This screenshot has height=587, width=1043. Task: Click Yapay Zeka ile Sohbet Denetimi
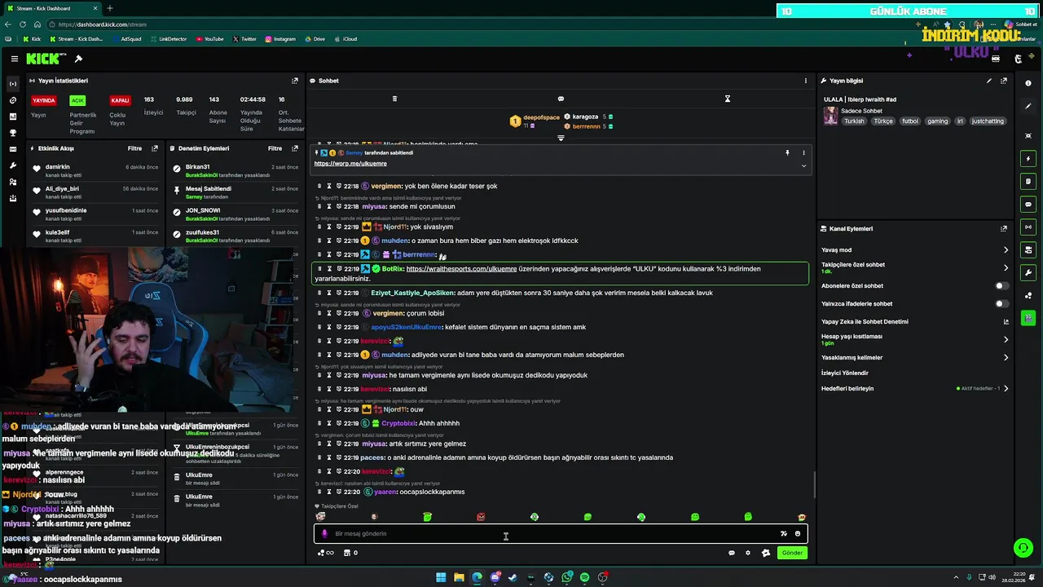pos(865,322)
